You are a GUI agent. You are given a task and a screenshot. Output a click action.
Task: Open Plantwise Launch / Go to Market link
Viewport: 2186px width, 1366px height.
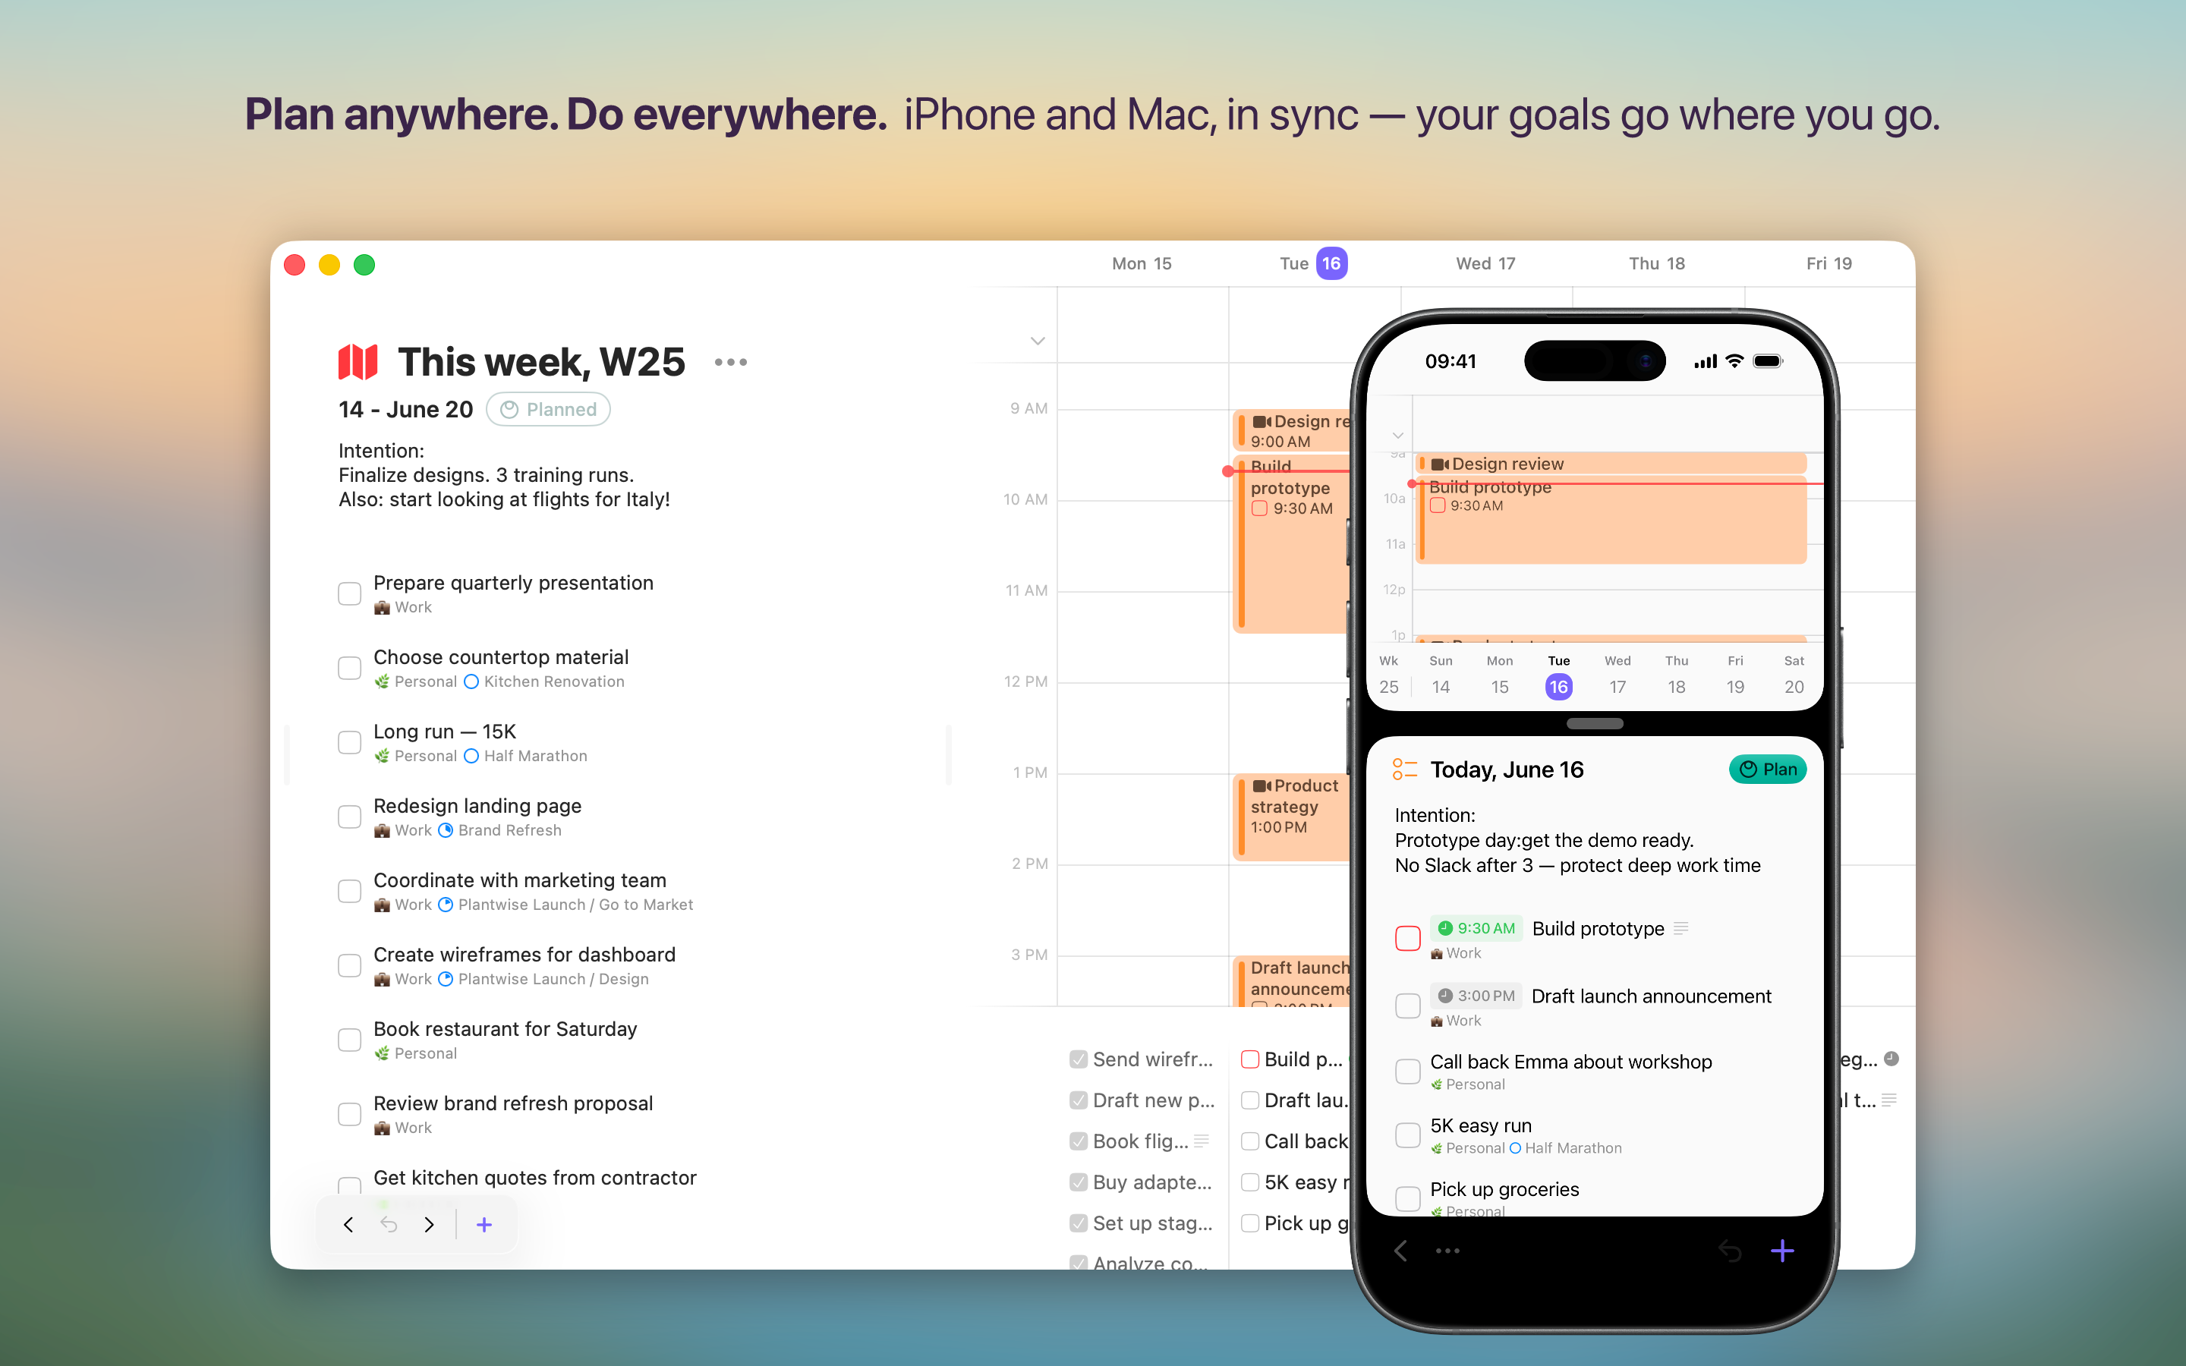[575, 905]
